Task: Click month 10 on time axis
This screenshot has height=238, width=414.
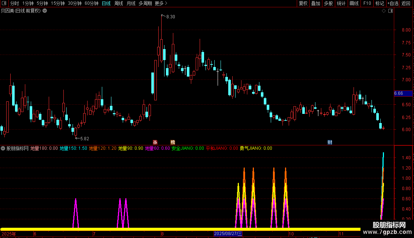Action: (291, 234)
